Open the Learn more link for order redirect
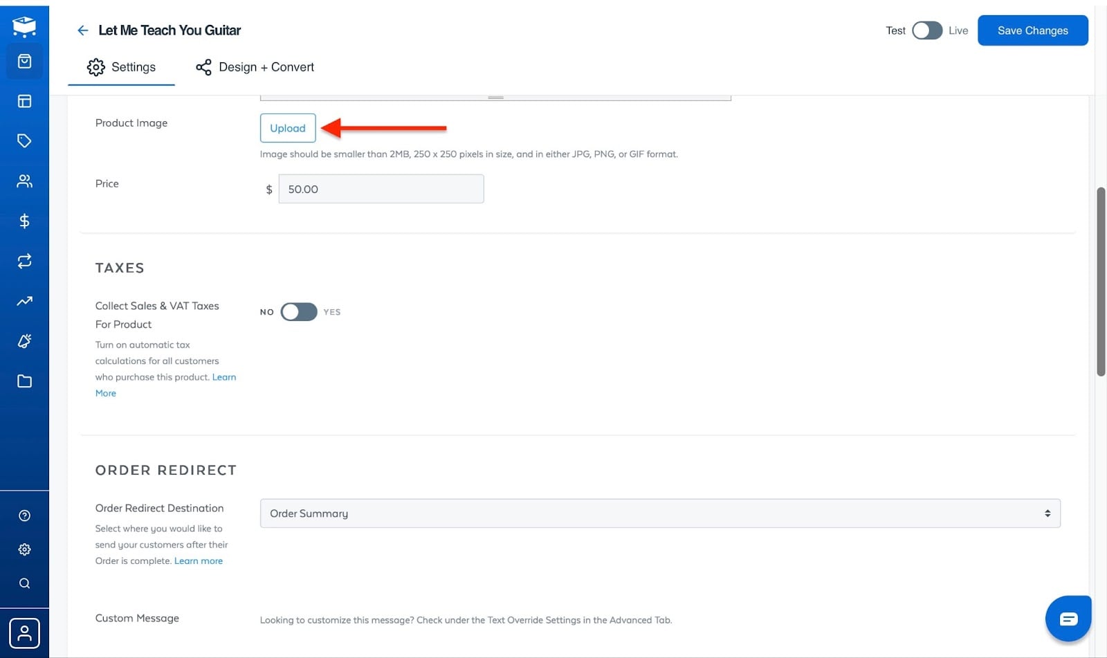 coord(199,561)
